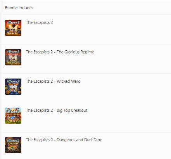Click the red banner on Glorious Regime cover

[x=13, y=55]
